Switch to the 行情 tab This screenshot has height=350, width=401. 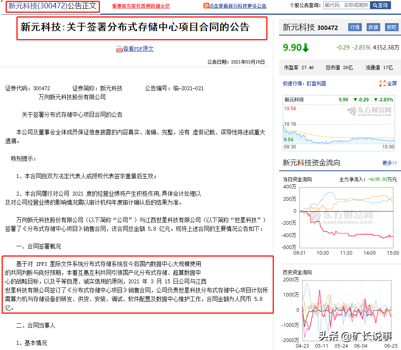click(355, 27)
